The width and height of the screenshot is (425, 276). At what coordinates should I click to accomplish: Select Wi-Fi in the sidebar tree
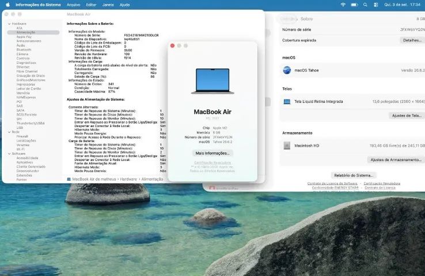point(20,149)
